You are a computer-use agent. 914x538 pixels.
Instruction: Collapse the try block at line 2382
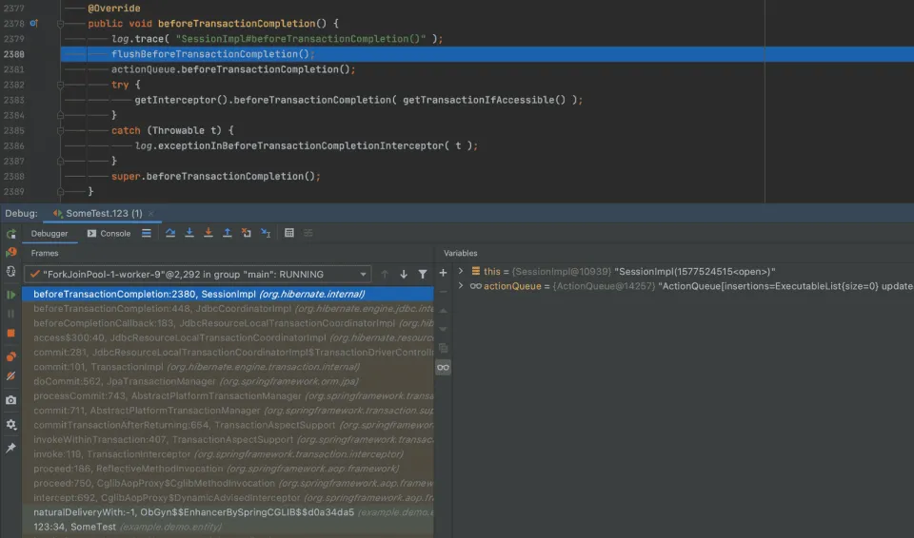pos(60,85)
